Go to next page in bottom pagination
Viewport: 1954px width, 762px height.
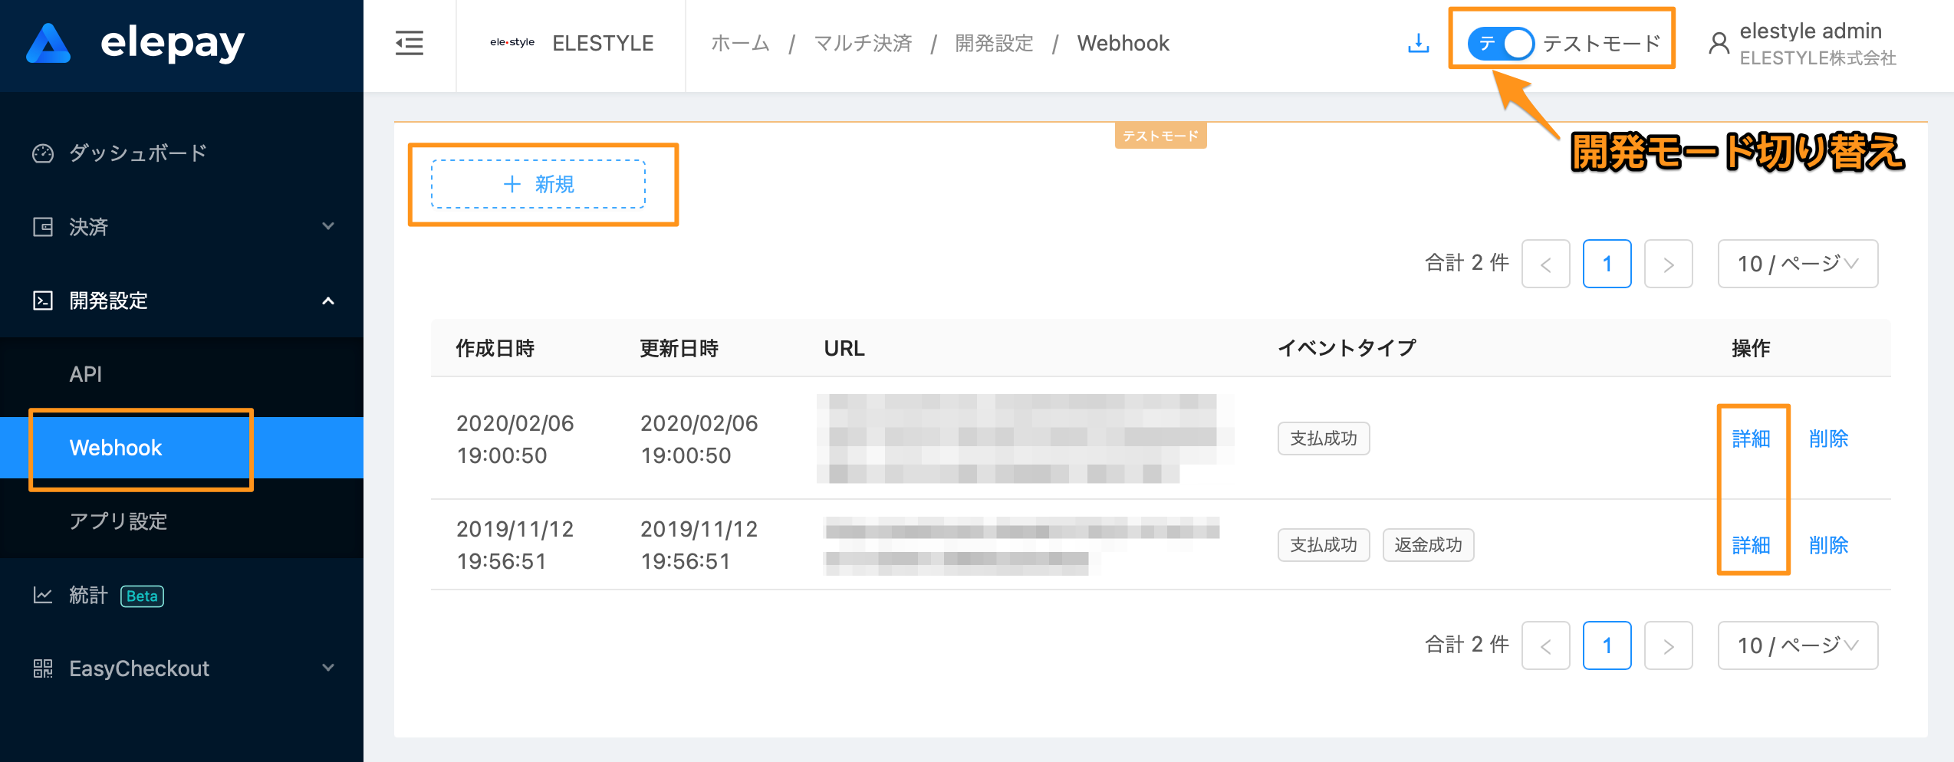(x=1668, y=645)
